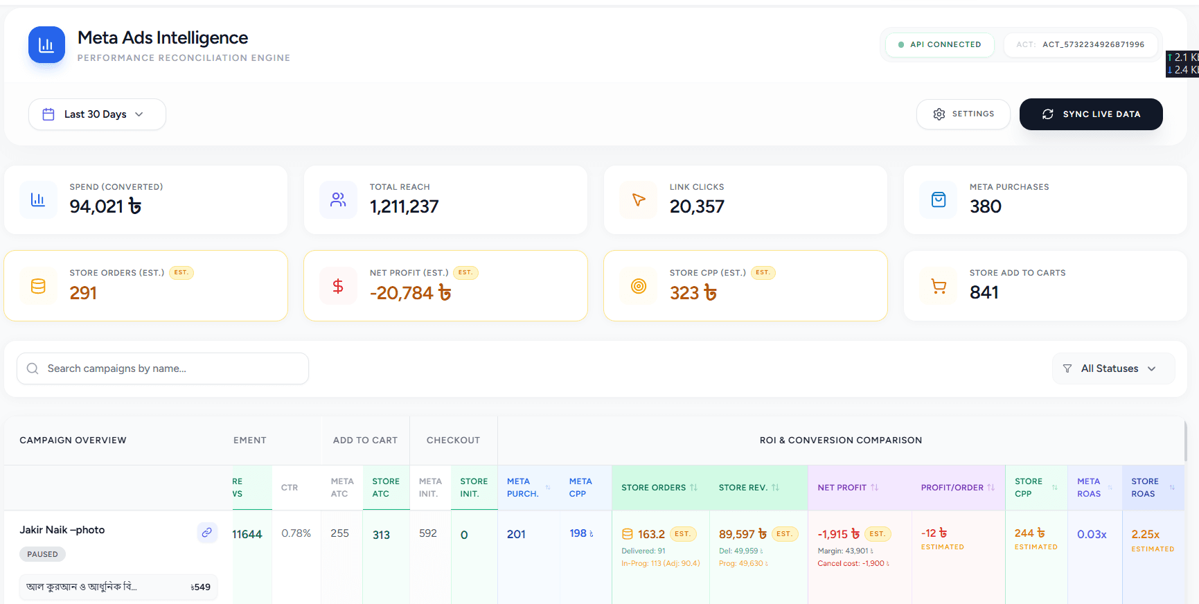Focus the Search campaigns by name field
The width and height of the screenshot is (1199, 604).
coord(163,368)
